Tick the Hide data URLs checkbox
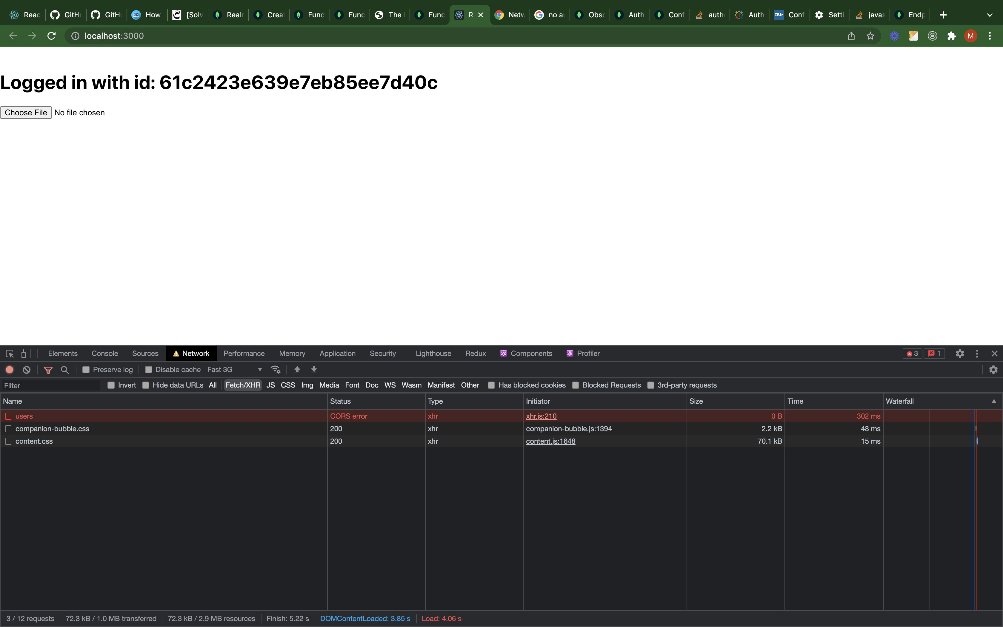Screen dimensions: 1003x627 [146, 385]
